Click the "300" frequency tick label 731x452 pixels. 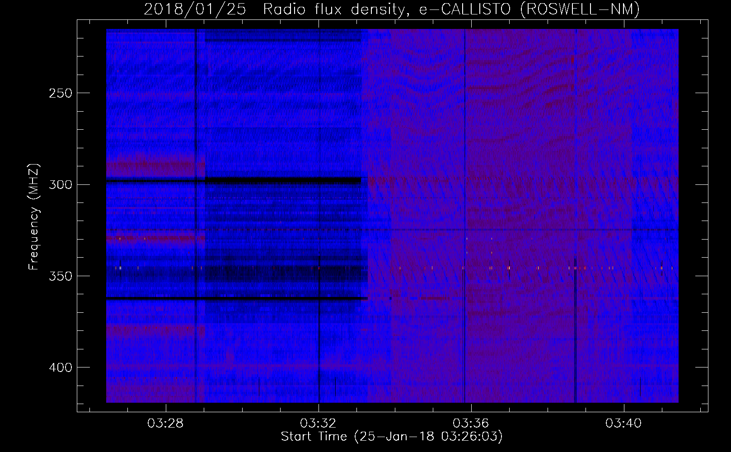(61, 184)
